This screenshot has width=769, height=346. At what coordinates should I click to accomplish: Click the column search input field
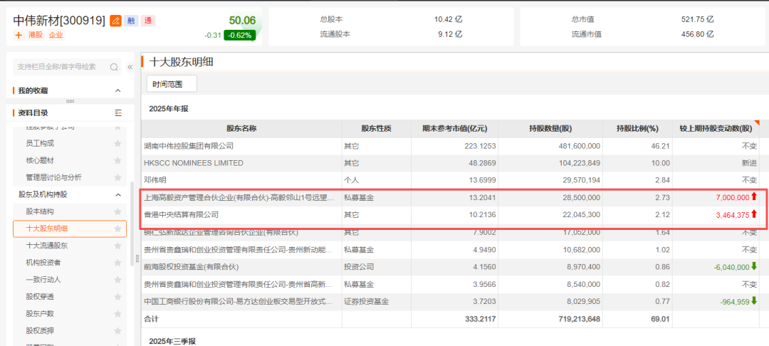click(x=61, y=67)
